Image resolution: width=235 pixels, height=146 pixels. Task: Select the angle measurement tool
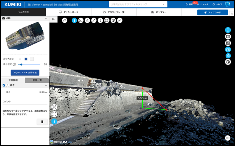point(87,20)
